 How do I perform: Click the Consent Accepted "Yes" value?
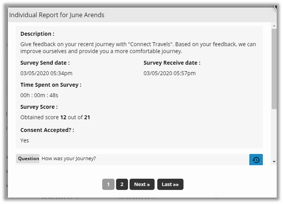point(25,141)
